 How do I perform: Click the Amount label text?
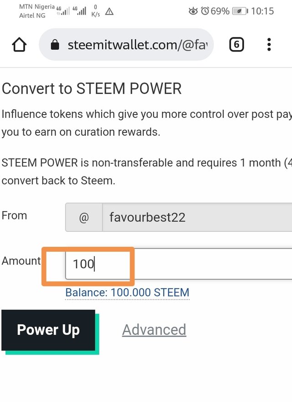click(x=21, y=261)
